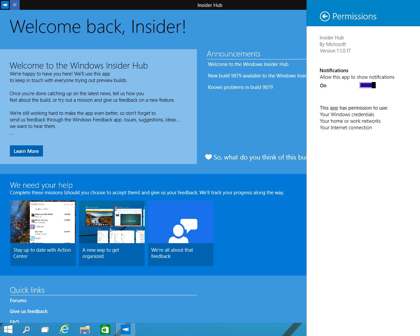
Task: Click the 'Version 1.1.0.17' text
Action: (335, 51)
